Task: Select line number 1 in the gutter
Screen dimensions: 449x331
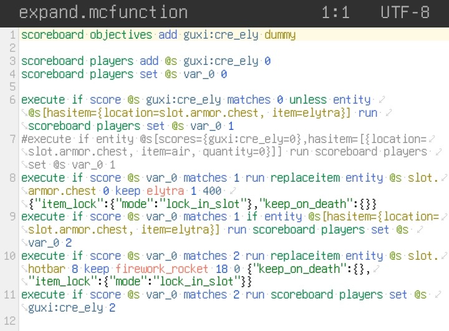Action: click(12, 35)
